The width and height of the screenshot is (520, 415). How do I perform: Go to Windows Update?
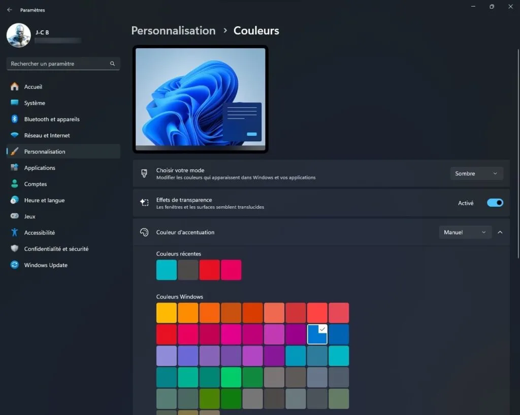tap(63, 265)
